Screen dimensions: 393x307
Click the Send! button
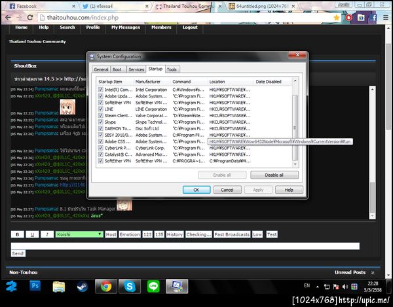point(18,253)
